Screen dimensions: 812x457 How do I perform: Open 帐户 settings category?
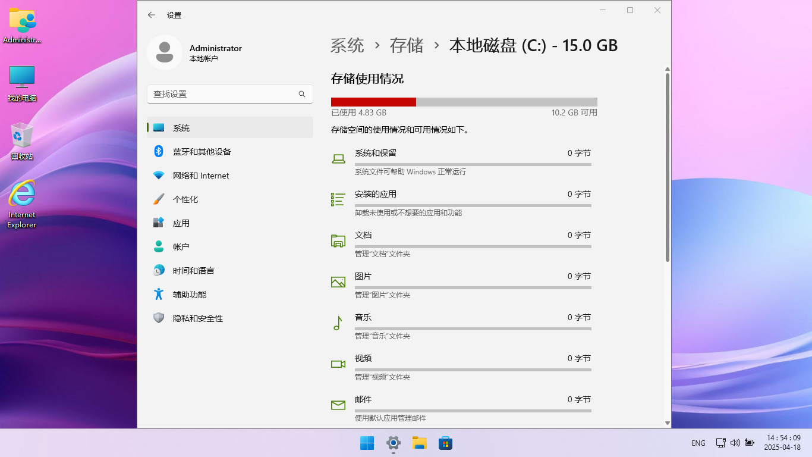click(230, 246)
